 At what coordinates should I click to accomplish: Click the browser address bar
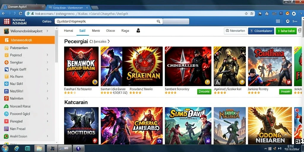[x=140, y=14]
